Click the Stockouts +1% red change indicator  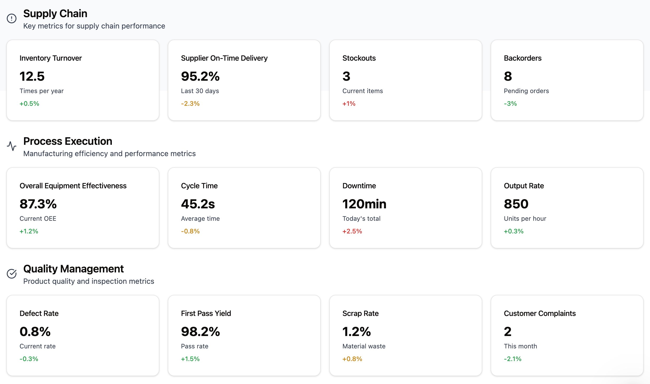[349, 103]
